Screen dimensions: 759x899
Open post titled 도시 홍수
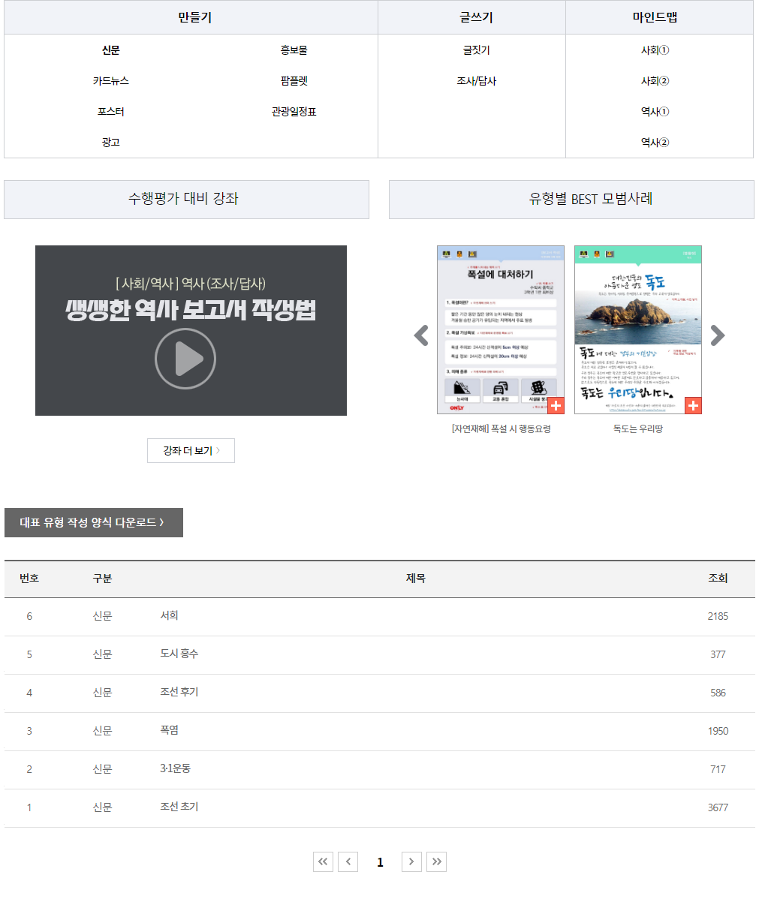point(179,654)
